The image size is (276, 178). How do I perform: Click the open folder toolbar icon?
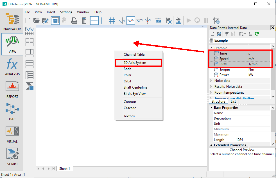(36, 21)
